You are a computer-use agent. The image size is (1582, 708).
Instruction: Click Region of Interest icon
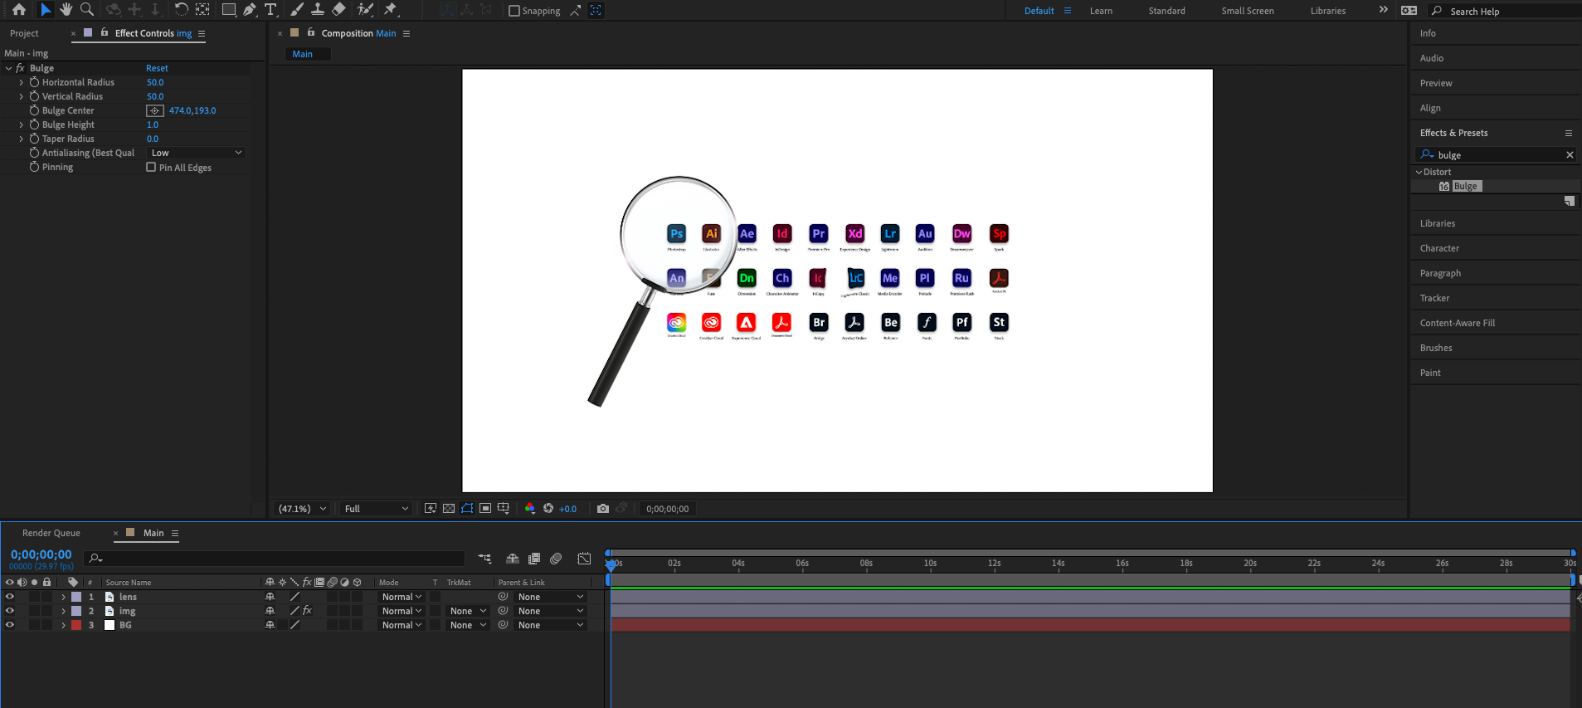coord(485,509)
